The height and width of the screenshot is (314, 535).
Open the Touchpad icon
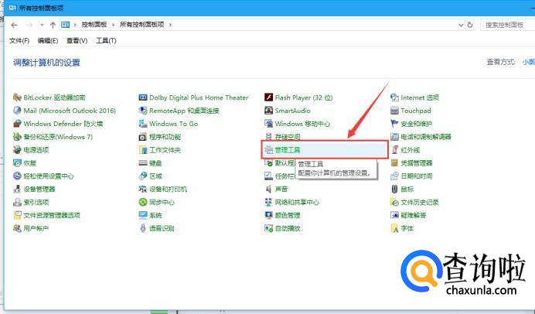point(395,111)
